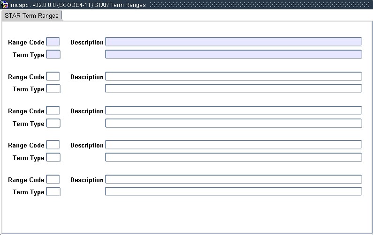Click the third 'Range Code' label
This screenshot has height=235, width=373.
coord(26,111)
